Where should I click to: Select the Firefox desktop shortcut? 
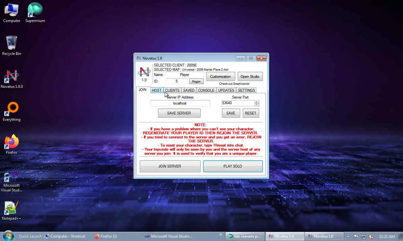coord(12,145)
